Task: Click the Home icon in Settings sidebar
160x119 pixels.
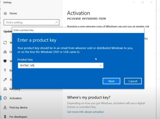Action: pyautogui.click(x=5, y=13)
